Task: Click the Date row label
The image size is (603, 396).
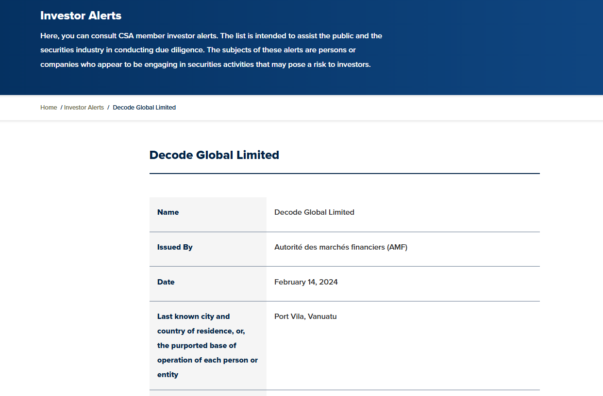Action: 166,282
